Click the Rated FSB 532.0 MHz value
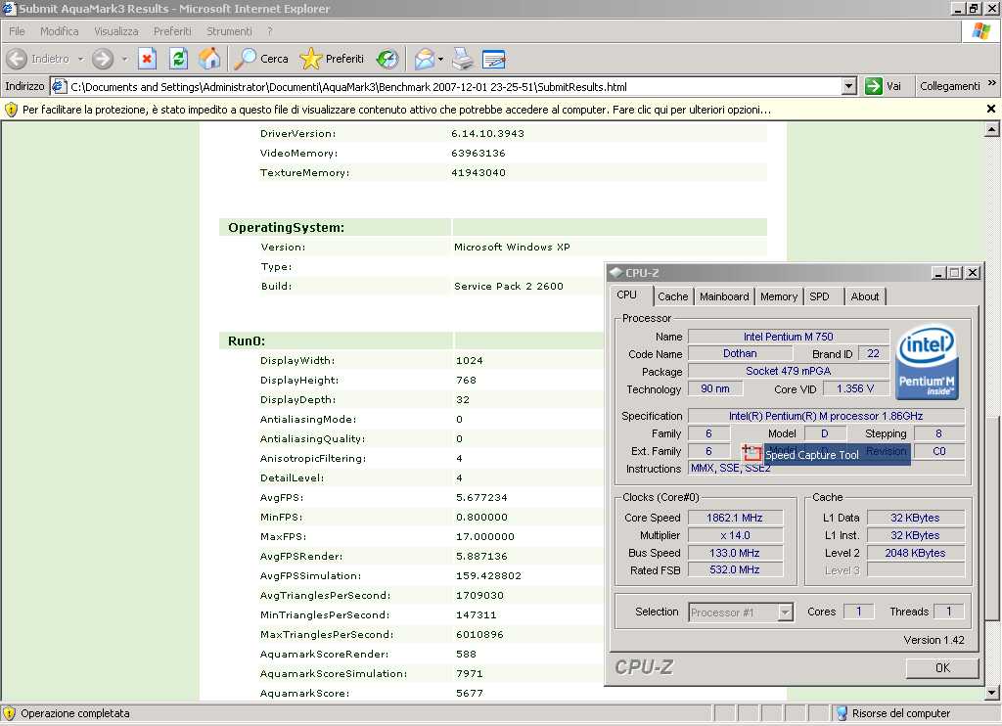Image resolution: width=1002 pixels, height=726 pixels. [734, 569]
